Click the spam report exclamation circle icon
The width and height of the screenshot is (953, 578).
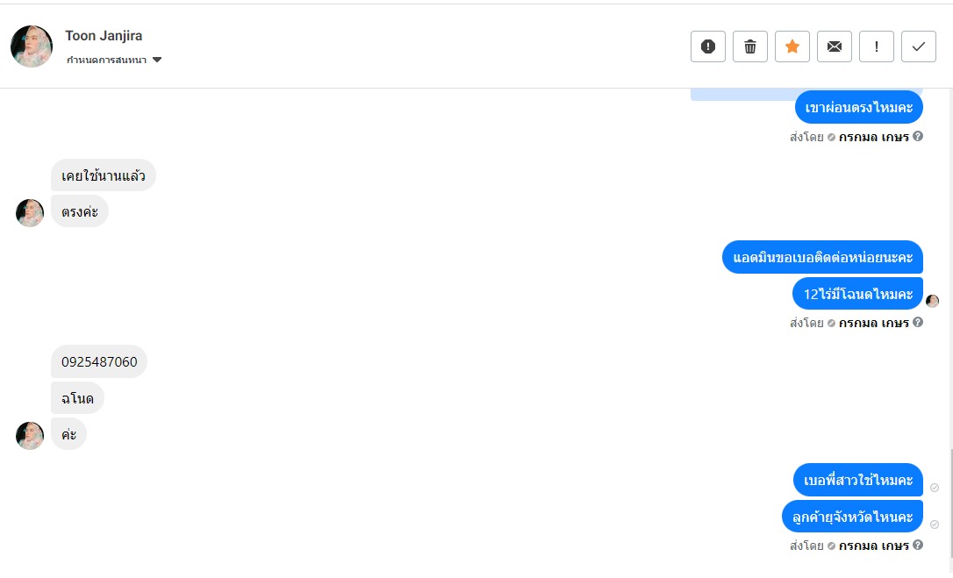pyautogui.click(x=708, y=46)
